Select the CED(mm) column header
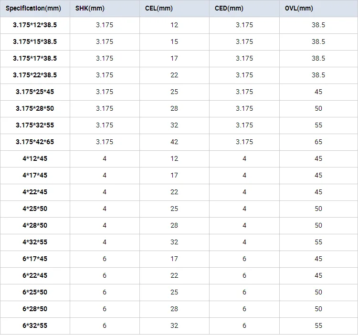This screenshot has height=335, width=358. coord(229,8)
